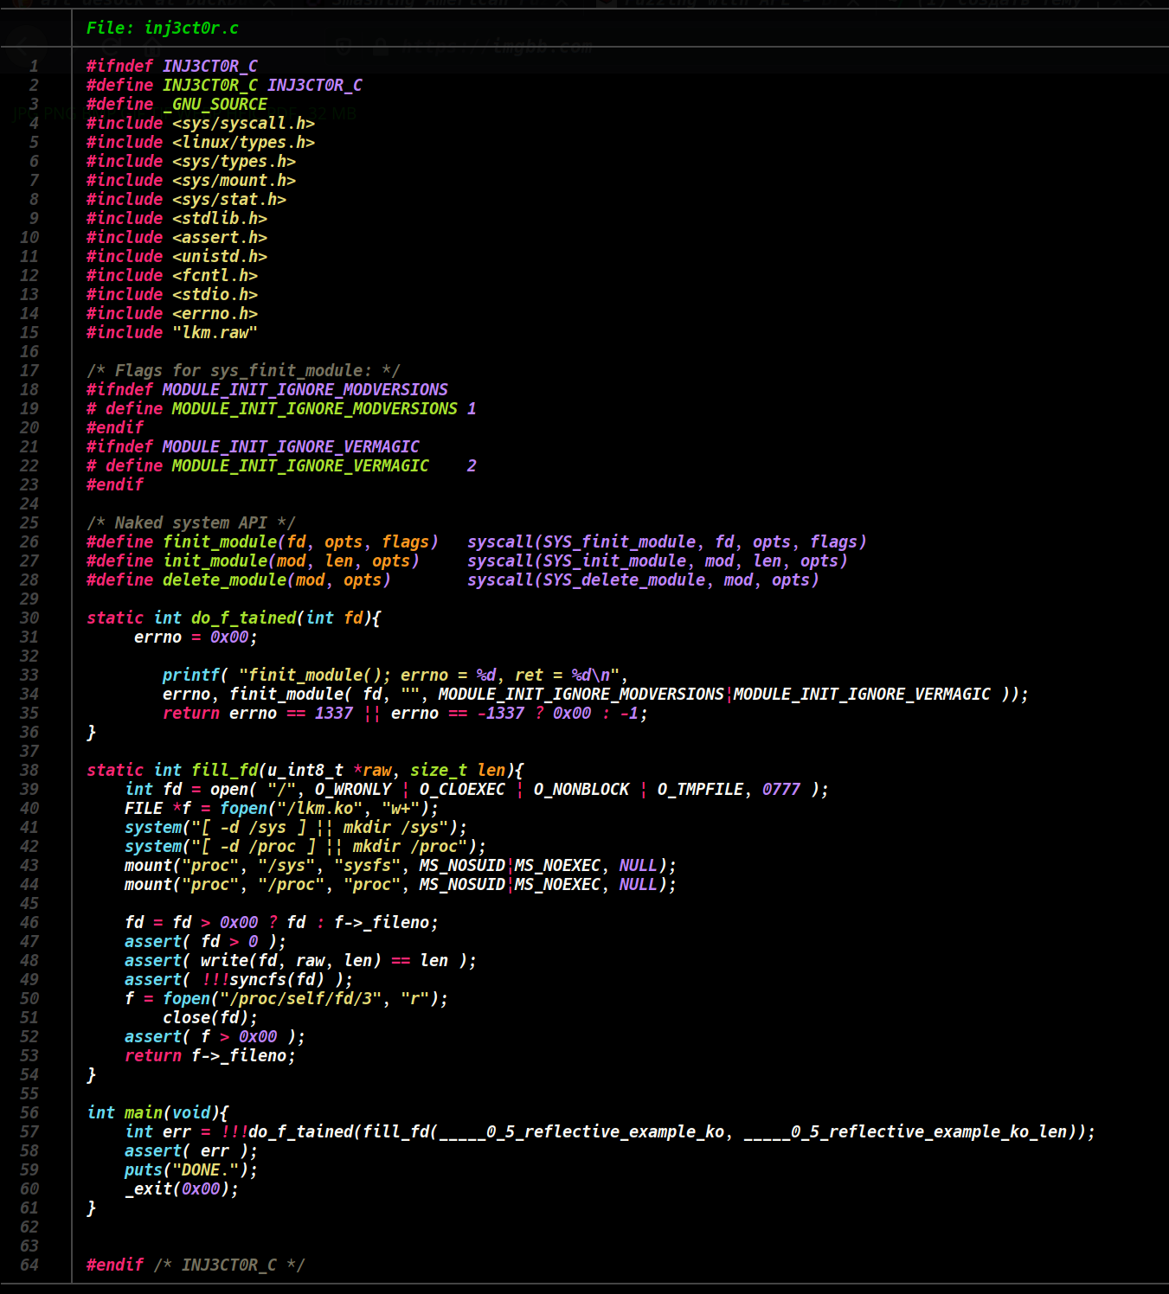
Task: Click the 'int fd = open( "/", O_WRONLY' line
Action: tap(478, 789)
